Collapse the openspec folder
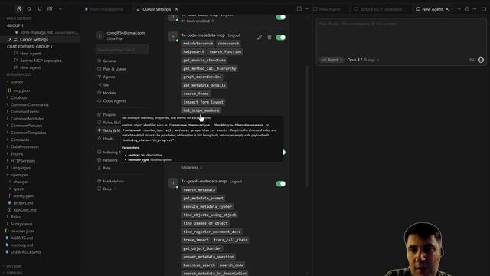This screenshot has width=490, height=276. pyautogui.click(x=19, y=175)
